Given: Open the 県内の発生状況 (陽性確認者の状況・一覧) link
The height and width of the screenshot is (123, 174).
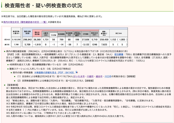Looking at the screenshot, I should 26,22.
